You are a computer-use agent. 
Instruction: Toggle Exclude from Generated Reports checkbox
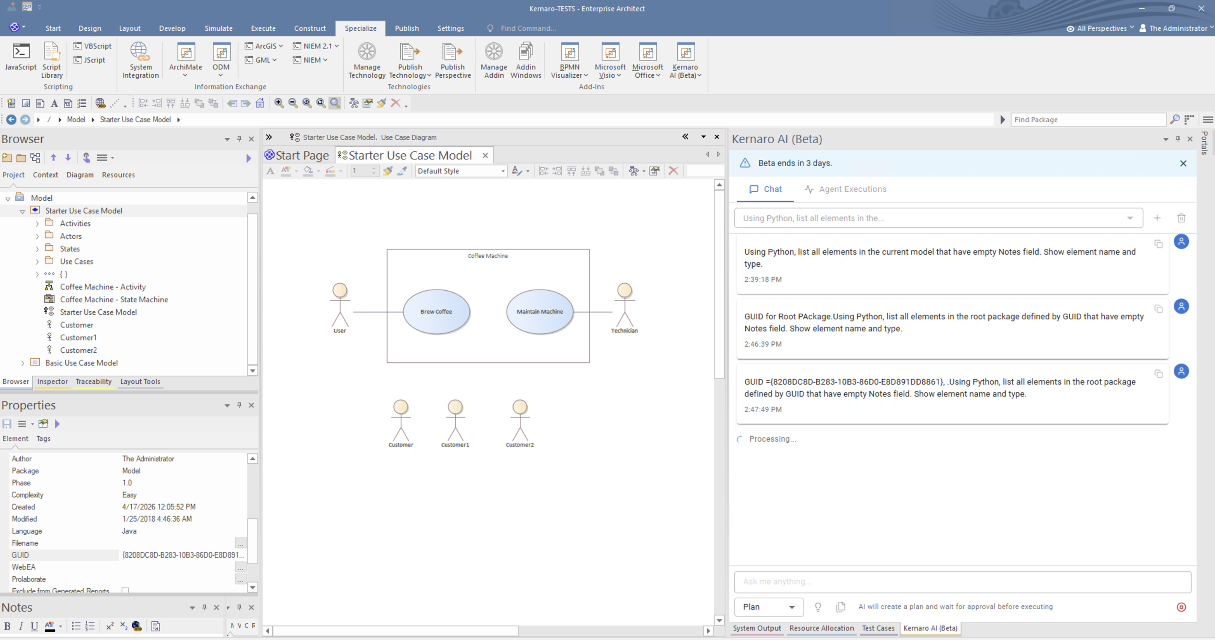tap(125, 590)
